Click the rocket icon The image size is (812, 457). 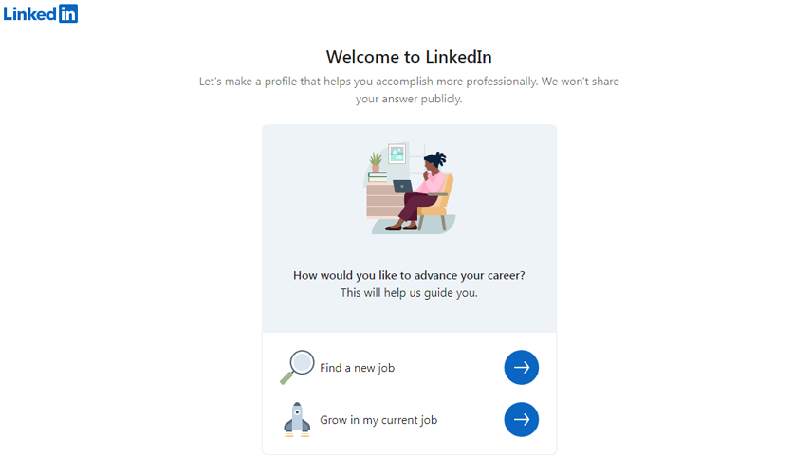click(297, 420)
